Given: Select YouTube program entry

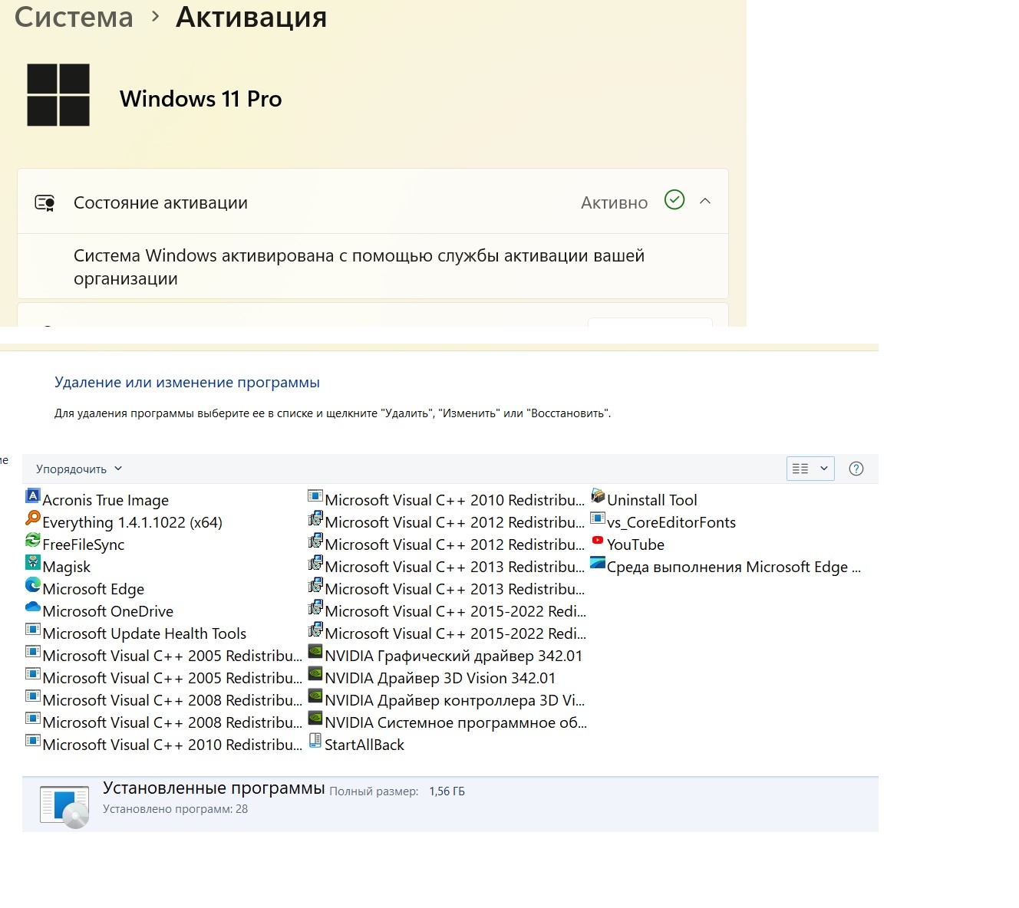Looking at the screenshot, I should click(636, 544).
